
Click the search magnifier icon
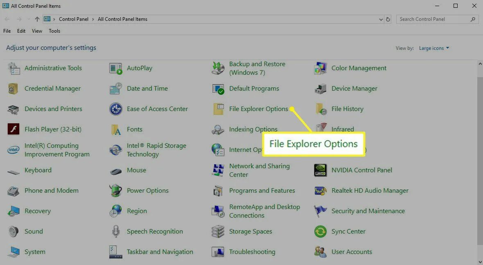tap(473, 19)
